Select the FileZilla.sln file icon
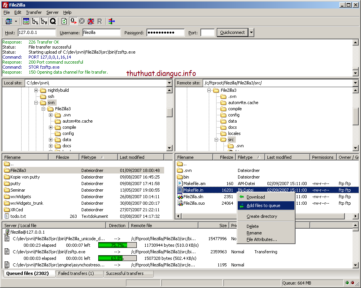Image resolution: width=361 pixels, height=288 pixels. 180,197
